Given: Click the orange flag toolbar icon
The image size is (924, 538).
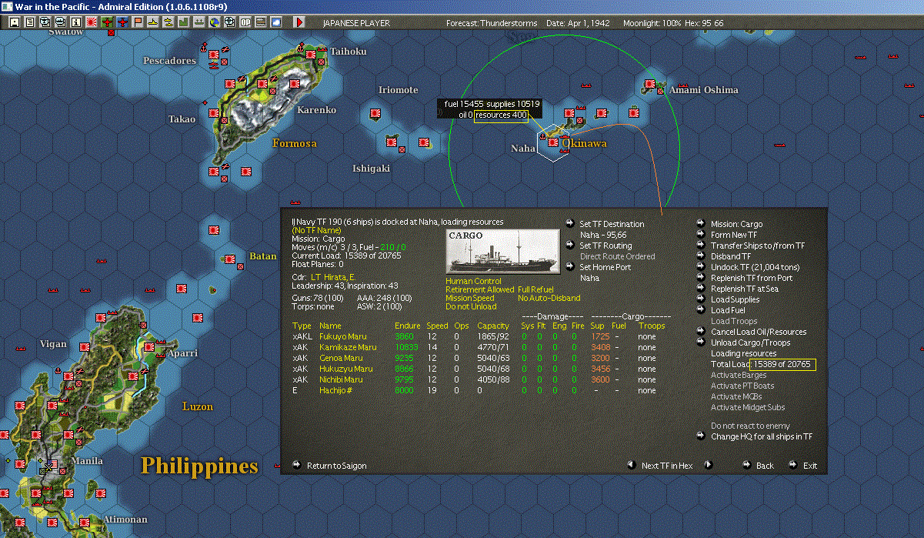Looking at the screenshot, I should point(138,22).
